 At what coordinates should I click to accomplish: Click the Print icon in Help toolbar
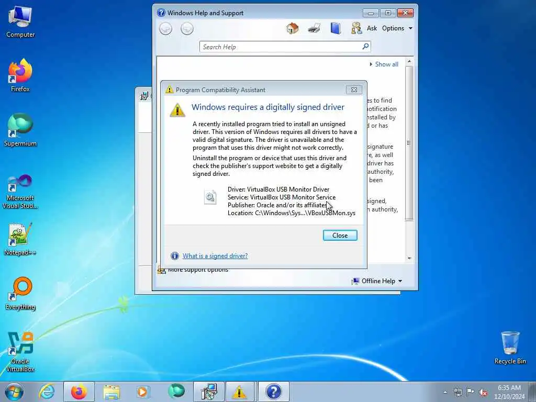[314, 28]
